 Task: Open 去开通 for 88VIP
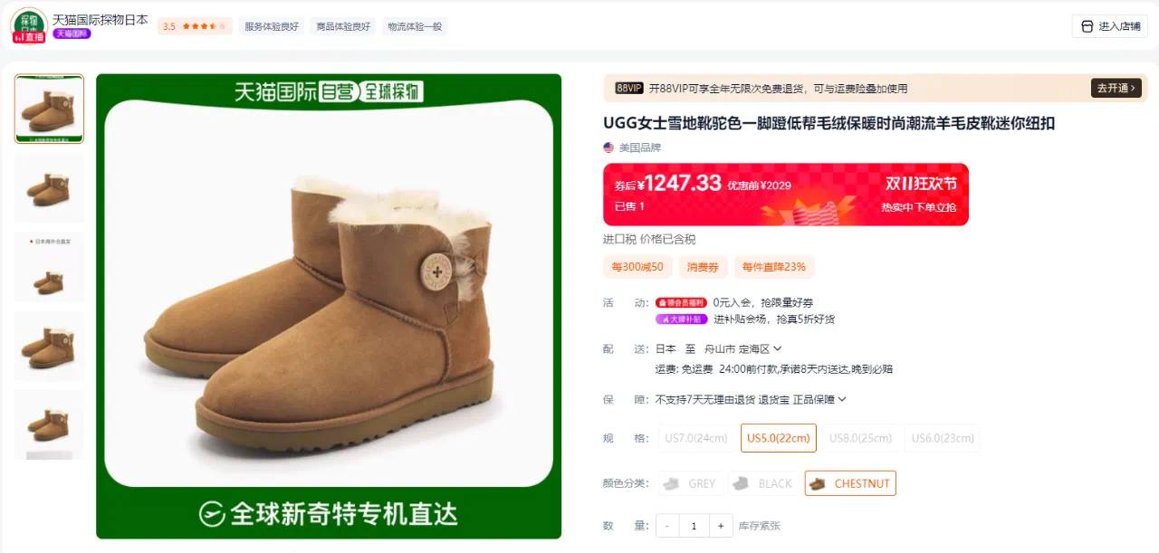click(x=1116, y=88)
